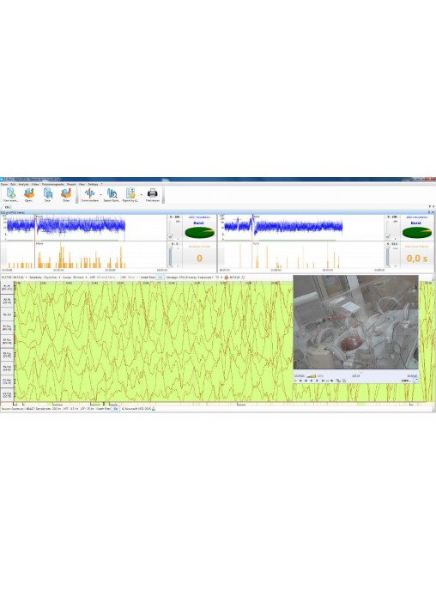Adjust the left aEEG amplitude range slider
Image resolution: width=436 pixels, height=598 pixels.
point(170,229)
